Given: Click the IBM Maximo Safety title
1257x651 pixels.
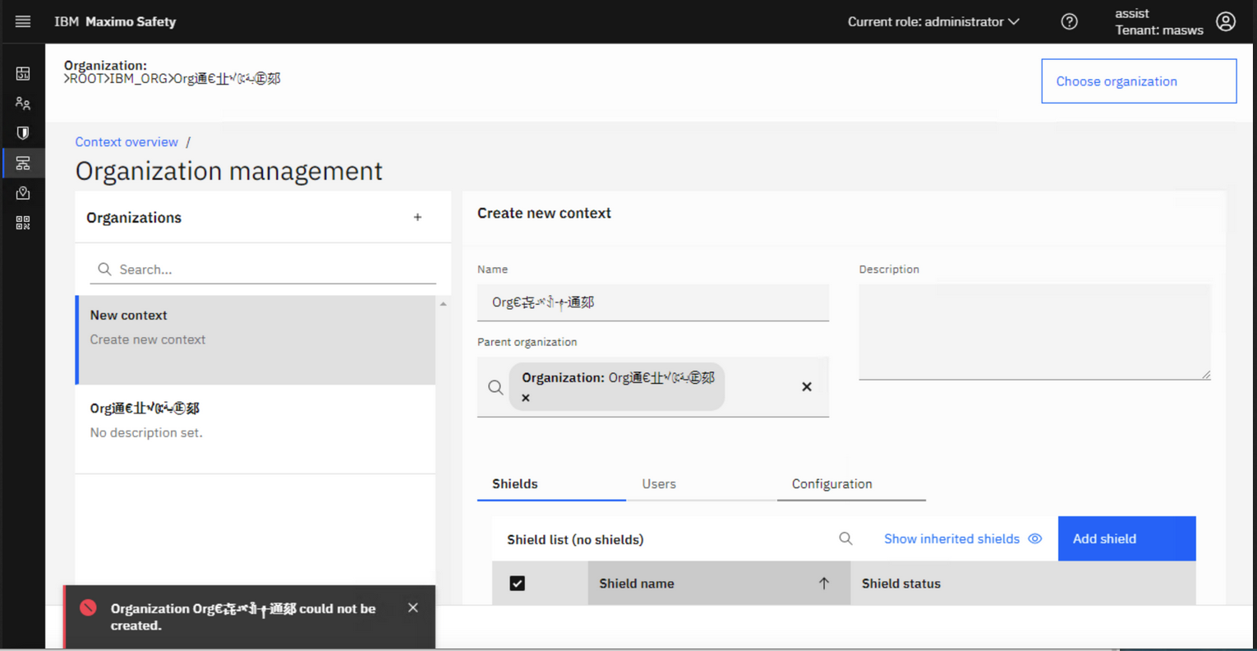Looking at the screenshot, I should click(x=115, y=21).
